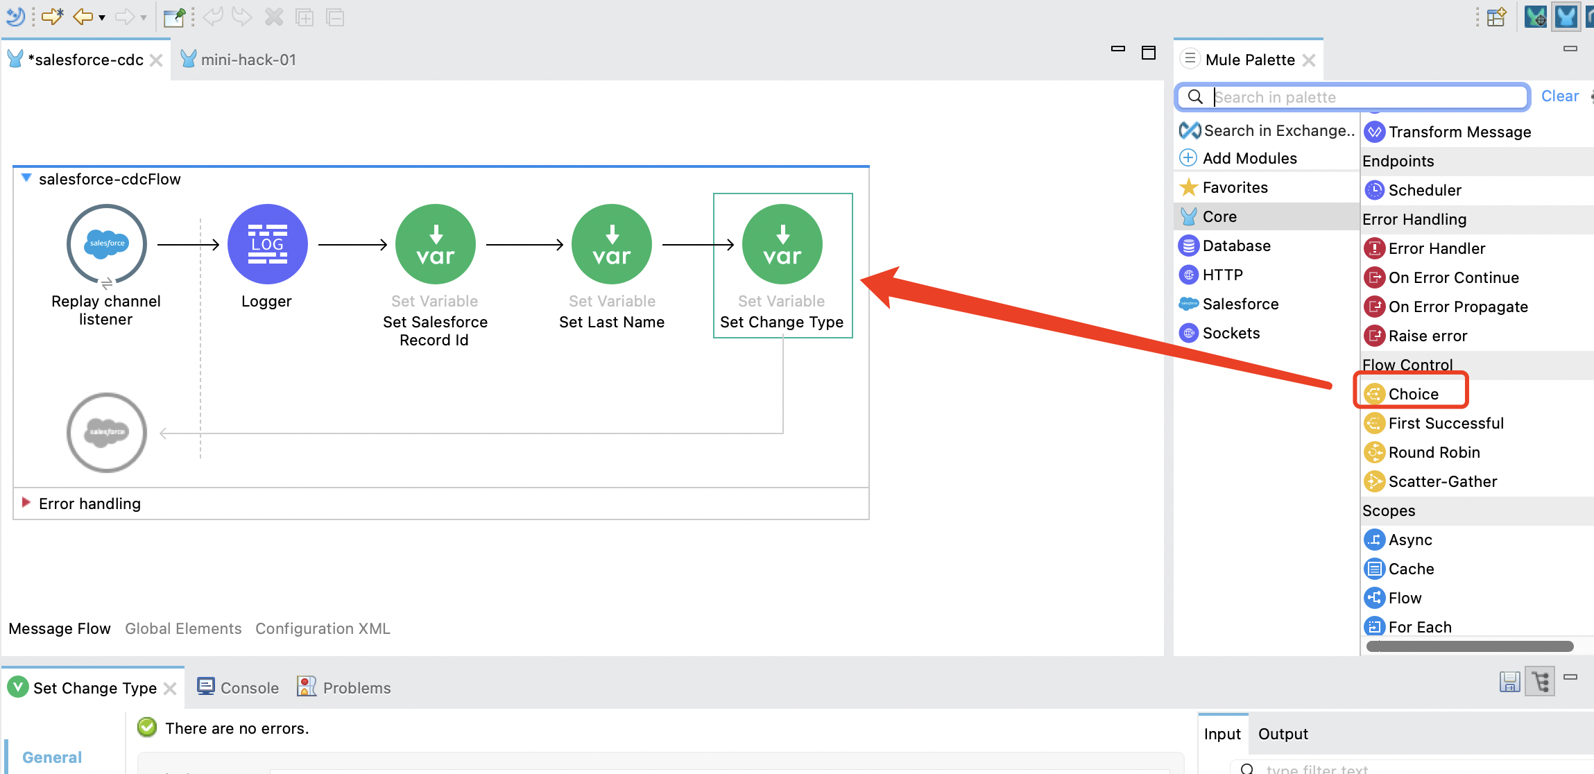Screen dimensions: 1594x774
Task: Select Set Salesforce Record Id variable node
Action: [435, 243]
